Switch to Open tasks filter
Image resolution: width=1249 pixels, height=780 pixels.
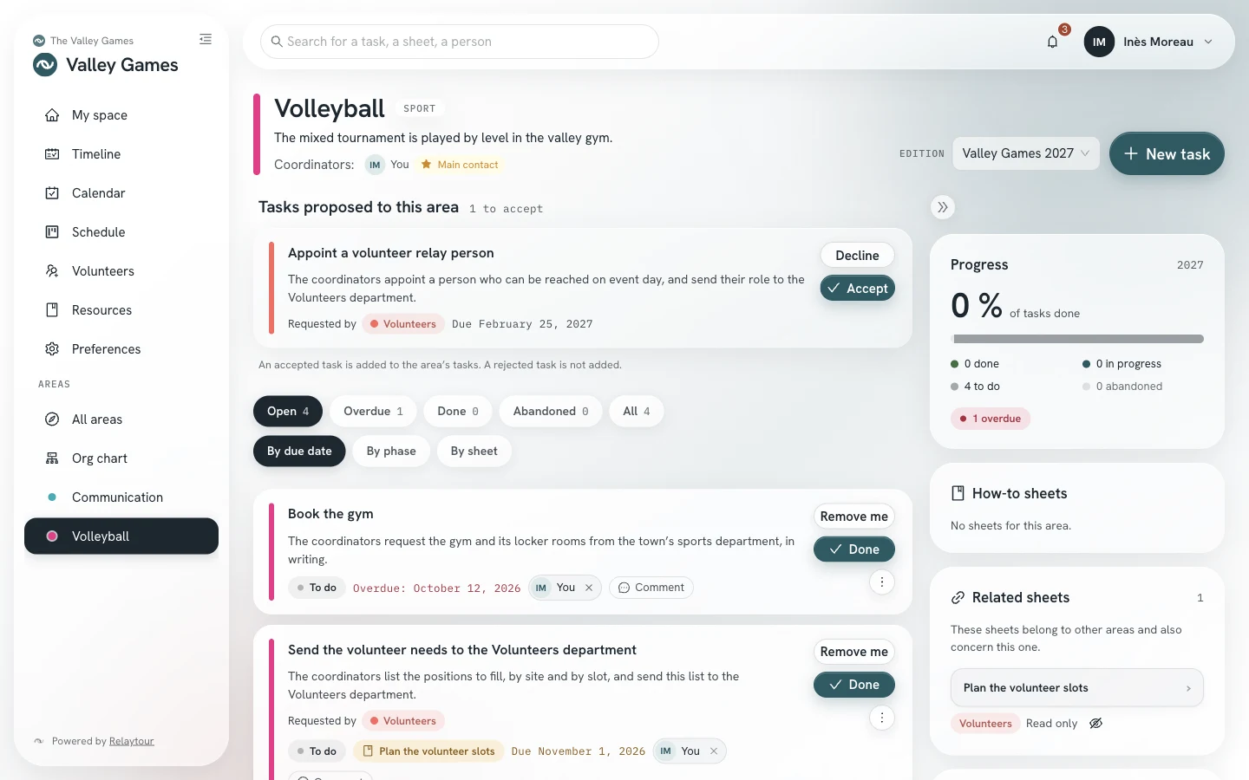(288, 412)
